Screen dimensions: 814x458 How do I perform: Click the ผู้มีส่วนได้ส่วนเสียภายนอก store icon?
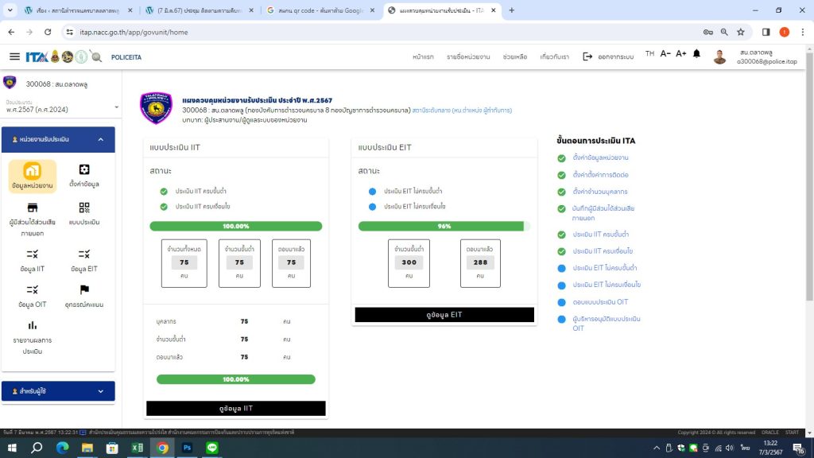[33, 208]
